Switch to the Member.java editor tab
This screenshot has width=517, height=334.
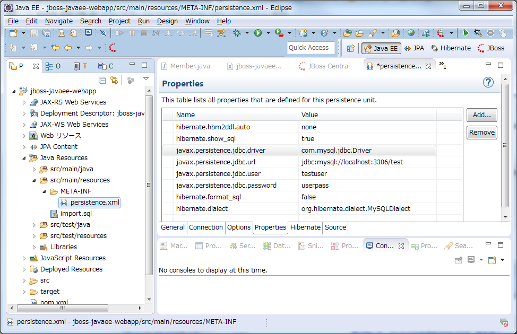[x=186, y=66]
